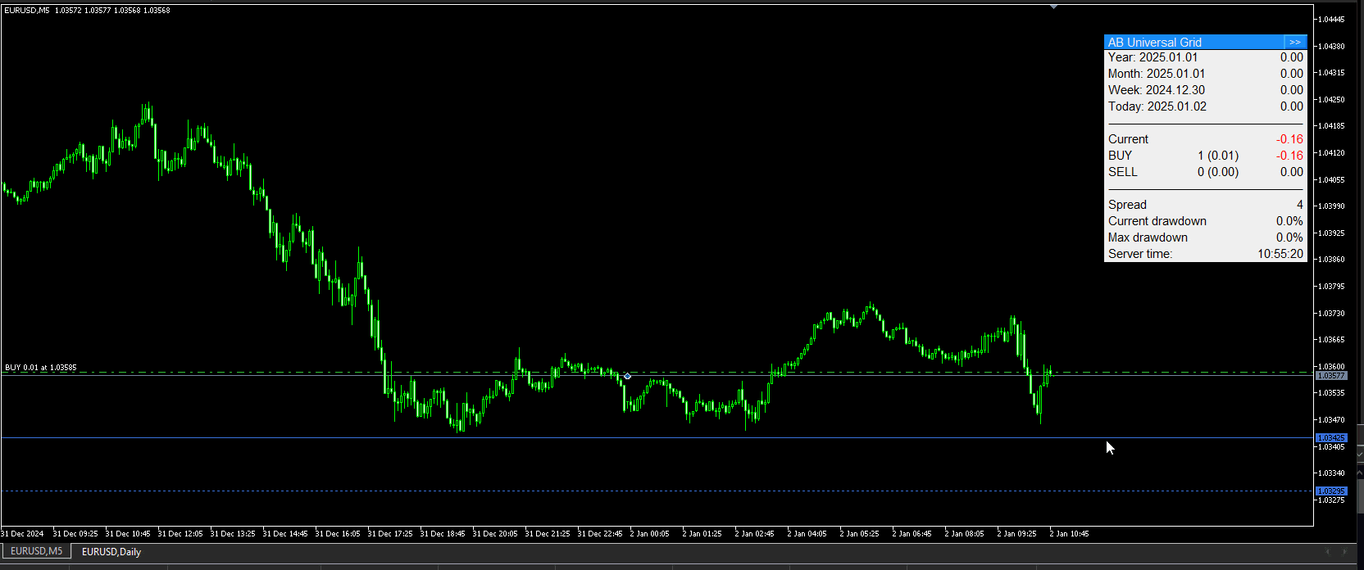Viewport: 1364px width, 570px height.
Task: Click the 0.00 value in Today row
Action: [x=1292, y=106]
